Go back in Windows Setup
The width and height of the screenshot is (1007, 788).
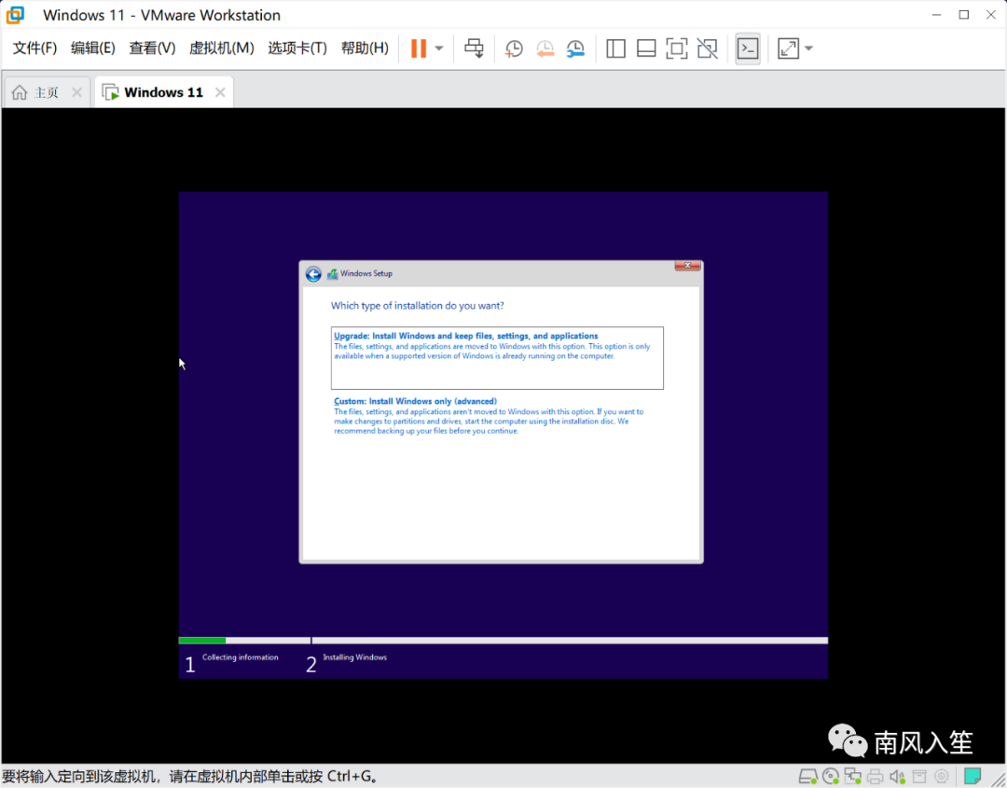coord(313,274)
